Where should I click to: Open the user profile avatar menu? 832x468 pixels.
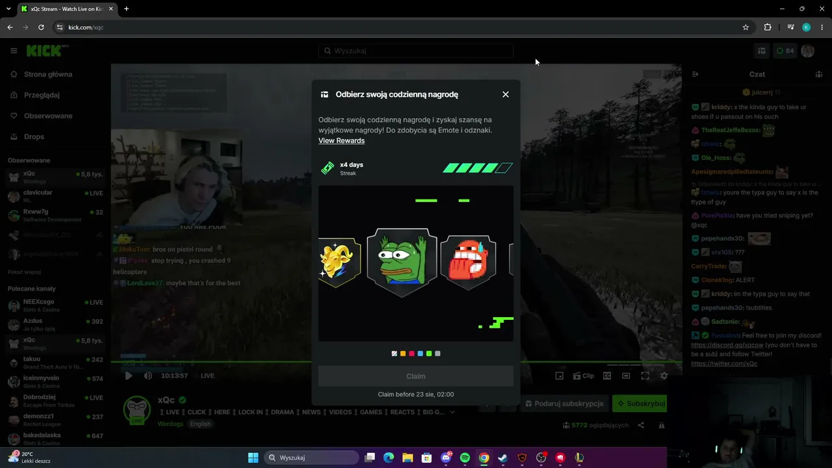808,51
